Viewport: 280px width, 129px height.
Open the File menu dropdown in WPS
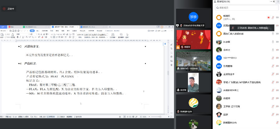[3, 31]
